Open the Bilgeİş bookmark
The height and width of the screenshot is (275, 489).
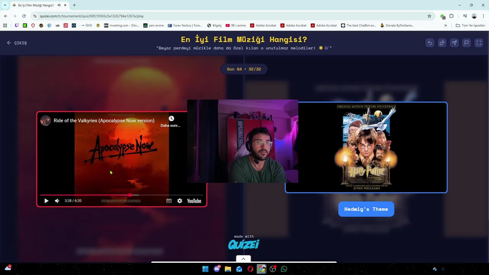(214, 26)
